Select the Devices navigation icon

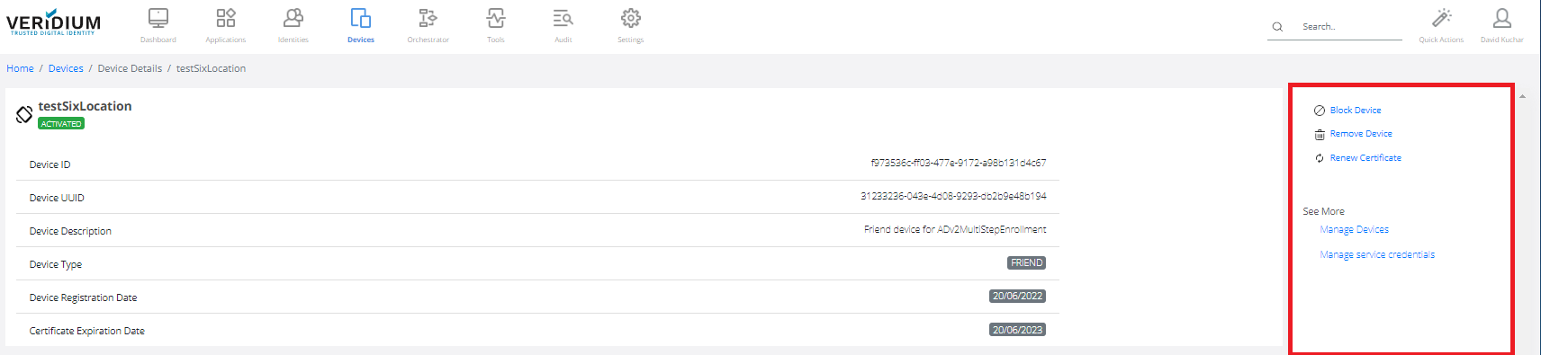[x=361, y=18]
